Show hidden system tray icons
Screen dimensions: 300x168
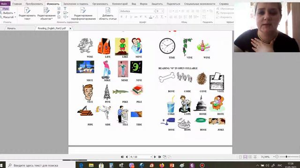(x=257, y=165)
